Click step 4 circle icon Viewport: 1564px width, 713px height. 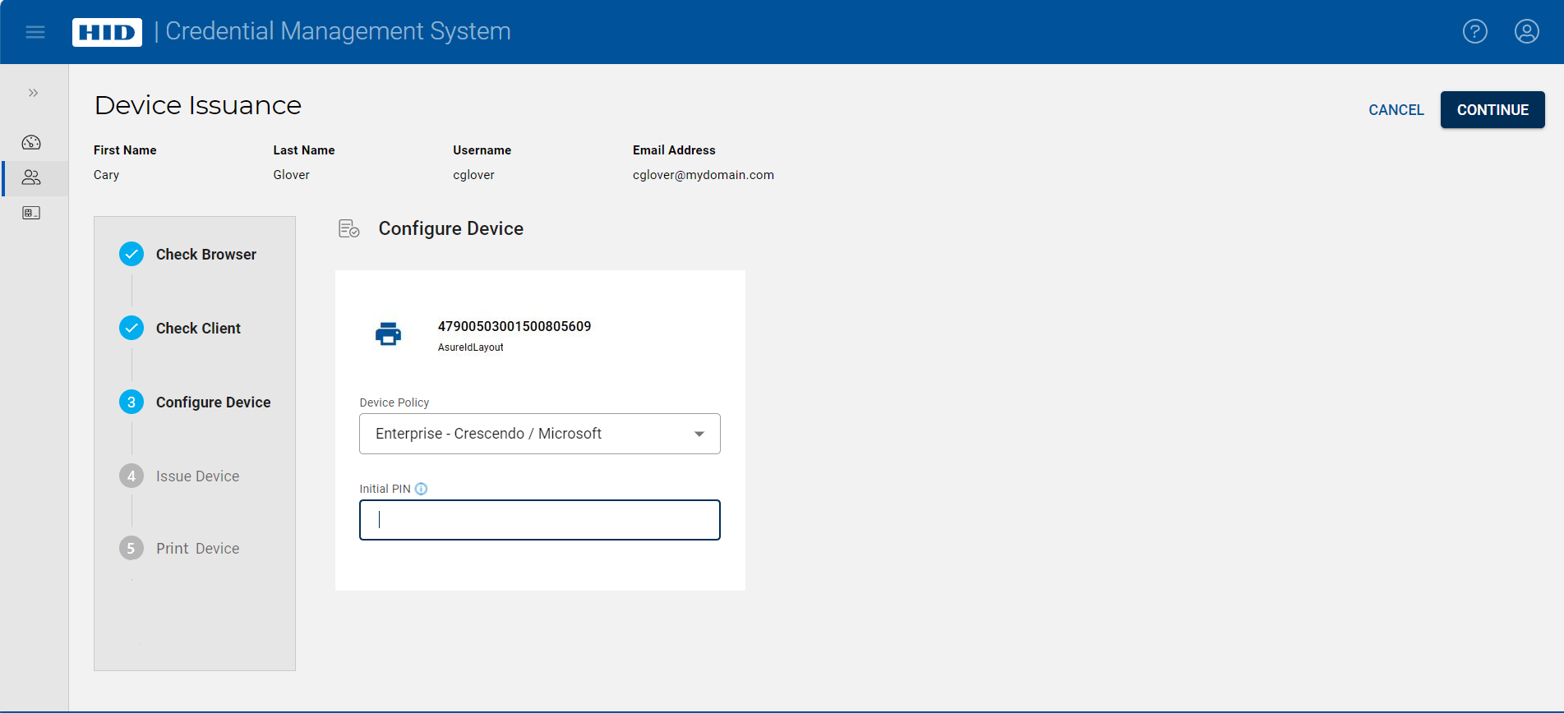pos(131,476)
